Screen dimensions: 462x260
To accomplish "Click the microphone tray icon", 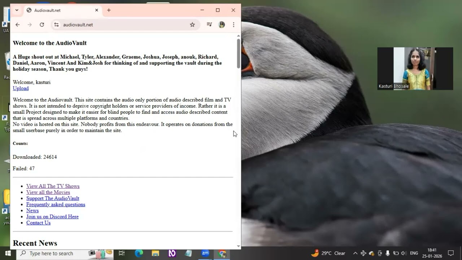I will tap(388, 253).
